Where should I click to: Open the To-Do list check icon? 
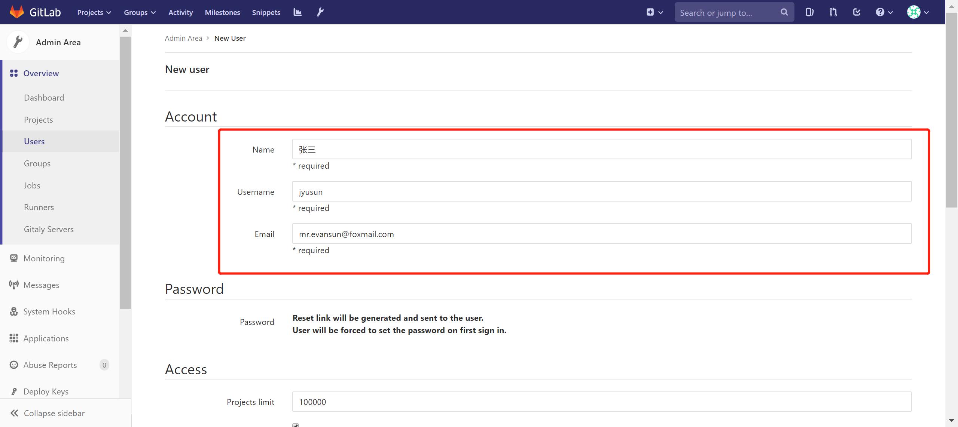[x=857, y=12]
